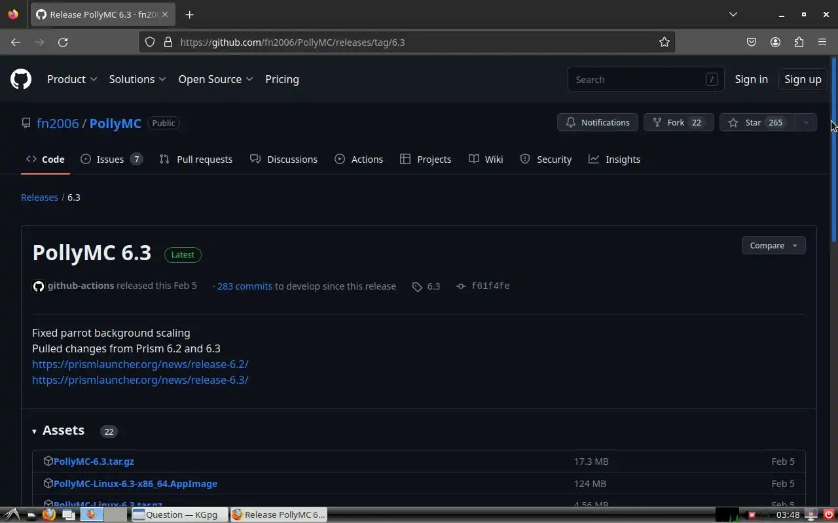Image resolution: width=838 pixels, height=523 pixels.
Task: Select the Release PollyMC 6.3 browser tab
Action: pyautogui.click(x=102, y=14)
